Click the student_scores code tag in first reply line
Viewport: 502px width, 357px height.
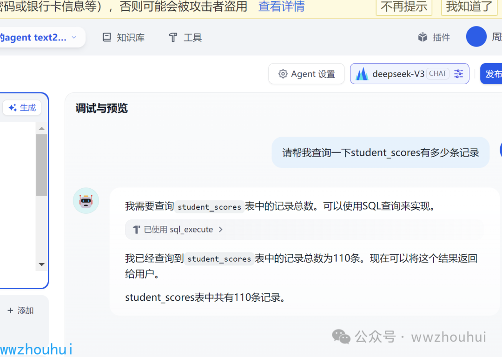click(209, 207)
